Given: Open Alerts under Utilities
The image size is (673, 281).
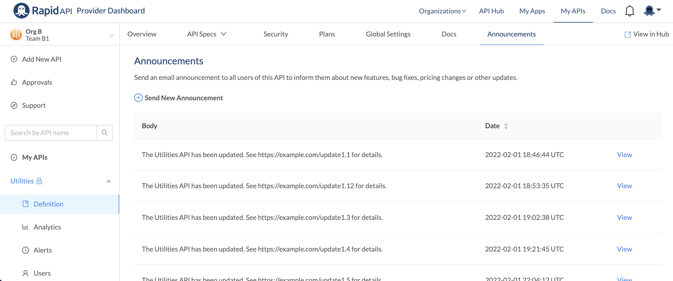Looking at the screenshot, I should click(43, 250).
